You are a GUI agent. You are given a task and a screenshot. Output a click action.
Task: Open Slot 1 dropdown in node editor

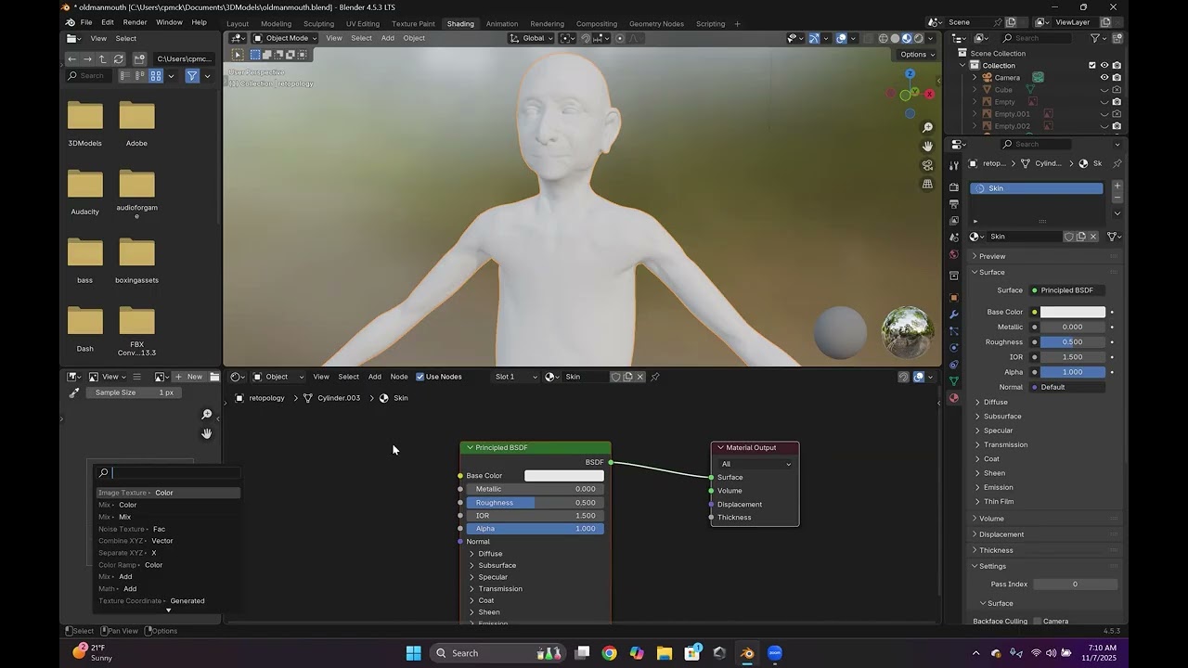pyautogui.click(x=515, y=377)
